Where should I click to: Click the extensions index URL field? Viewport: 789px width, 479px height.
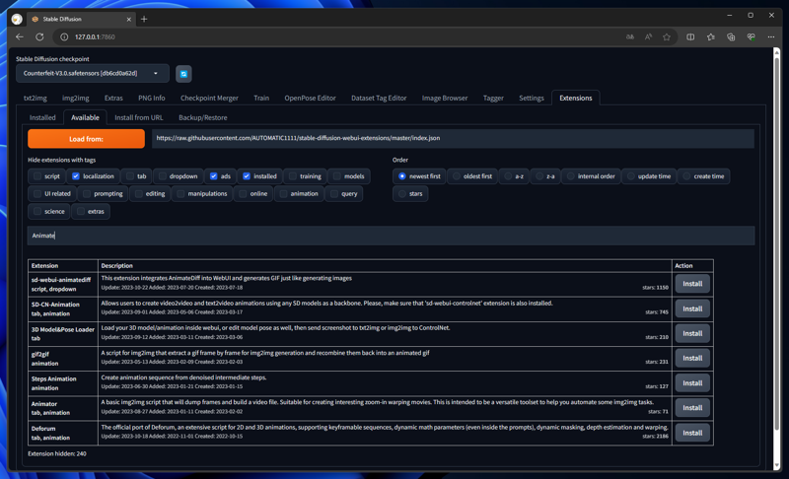coord(452,139)
